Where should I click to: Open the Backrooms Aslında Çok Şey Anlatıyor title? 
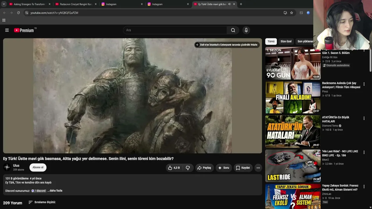[x=341, y=85]
